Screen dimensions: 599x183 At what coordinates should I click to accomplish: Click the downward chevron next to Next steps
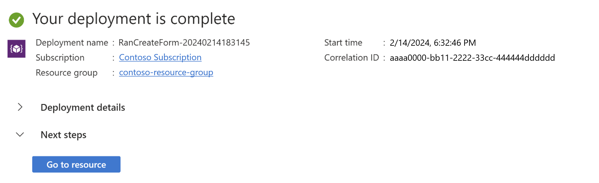(19, 134)
